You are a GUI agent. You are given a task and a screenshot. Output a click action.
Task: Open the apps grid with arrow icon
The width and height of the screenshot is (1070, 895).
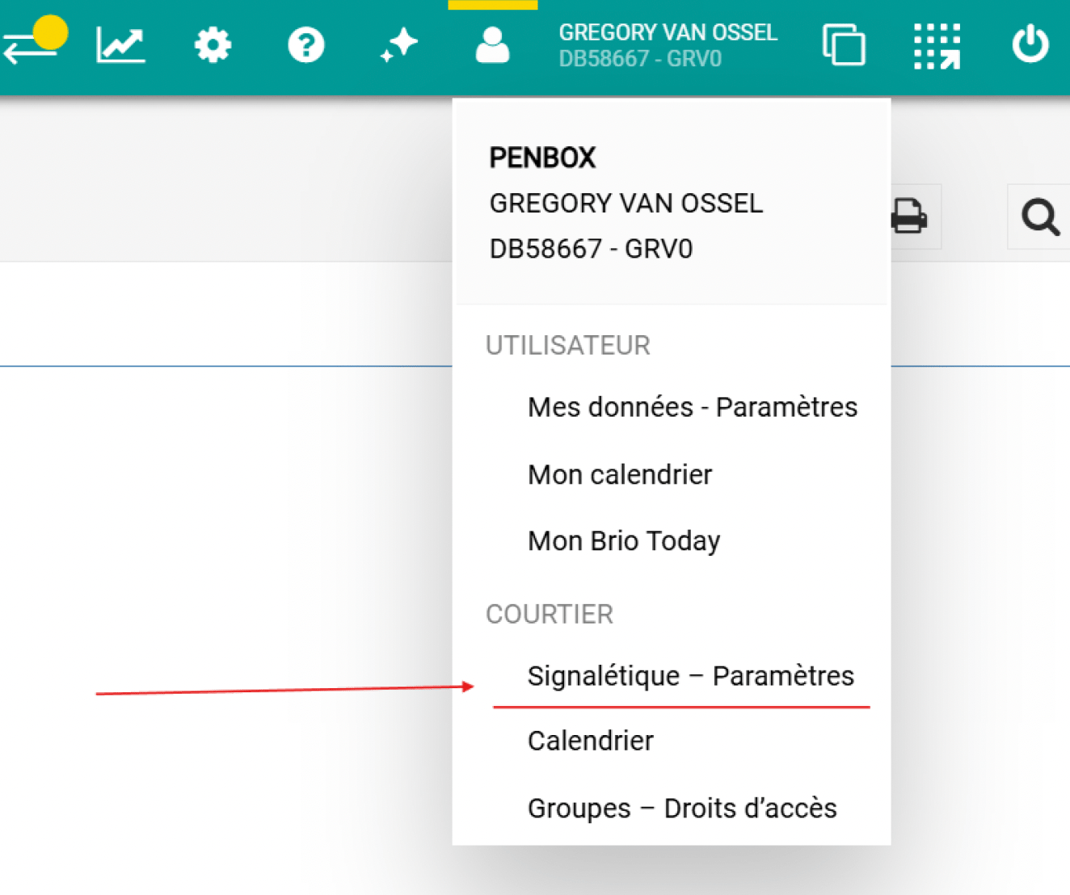937,46
